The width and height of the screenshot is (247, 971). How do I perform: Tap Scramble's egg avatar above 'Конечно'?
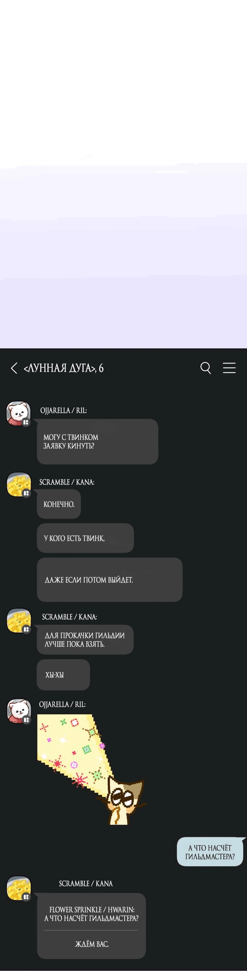point(19,485)
